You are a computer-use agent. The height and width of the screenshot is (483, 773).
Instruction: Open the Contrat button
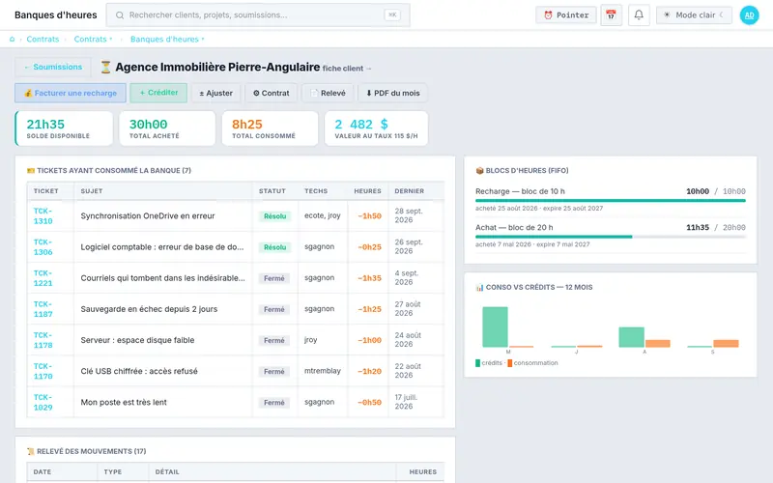pos(272,93)
